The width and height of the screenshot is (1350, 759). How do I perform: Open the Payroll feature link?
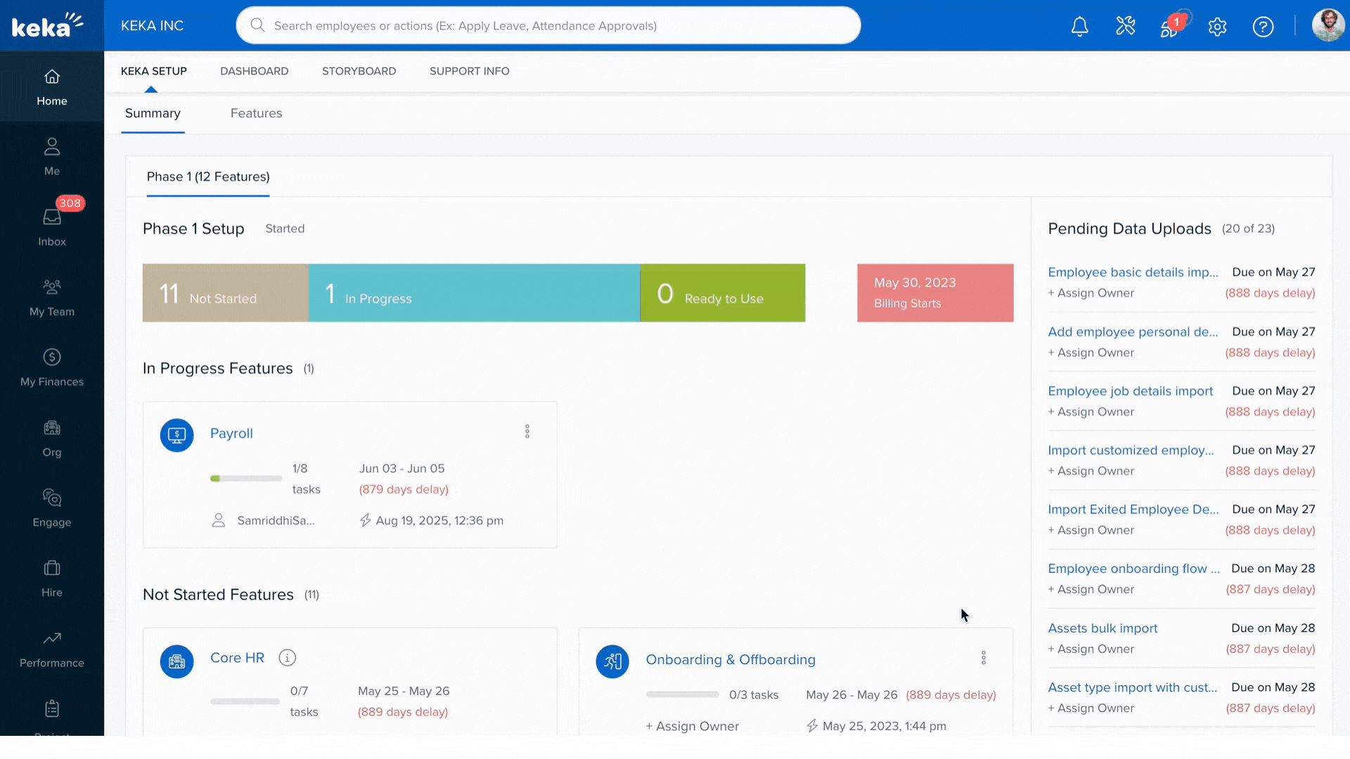(x=231, y=434)
